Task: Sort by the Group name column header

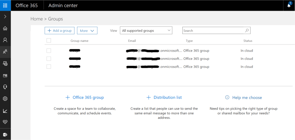Action: tap(80, 40)
